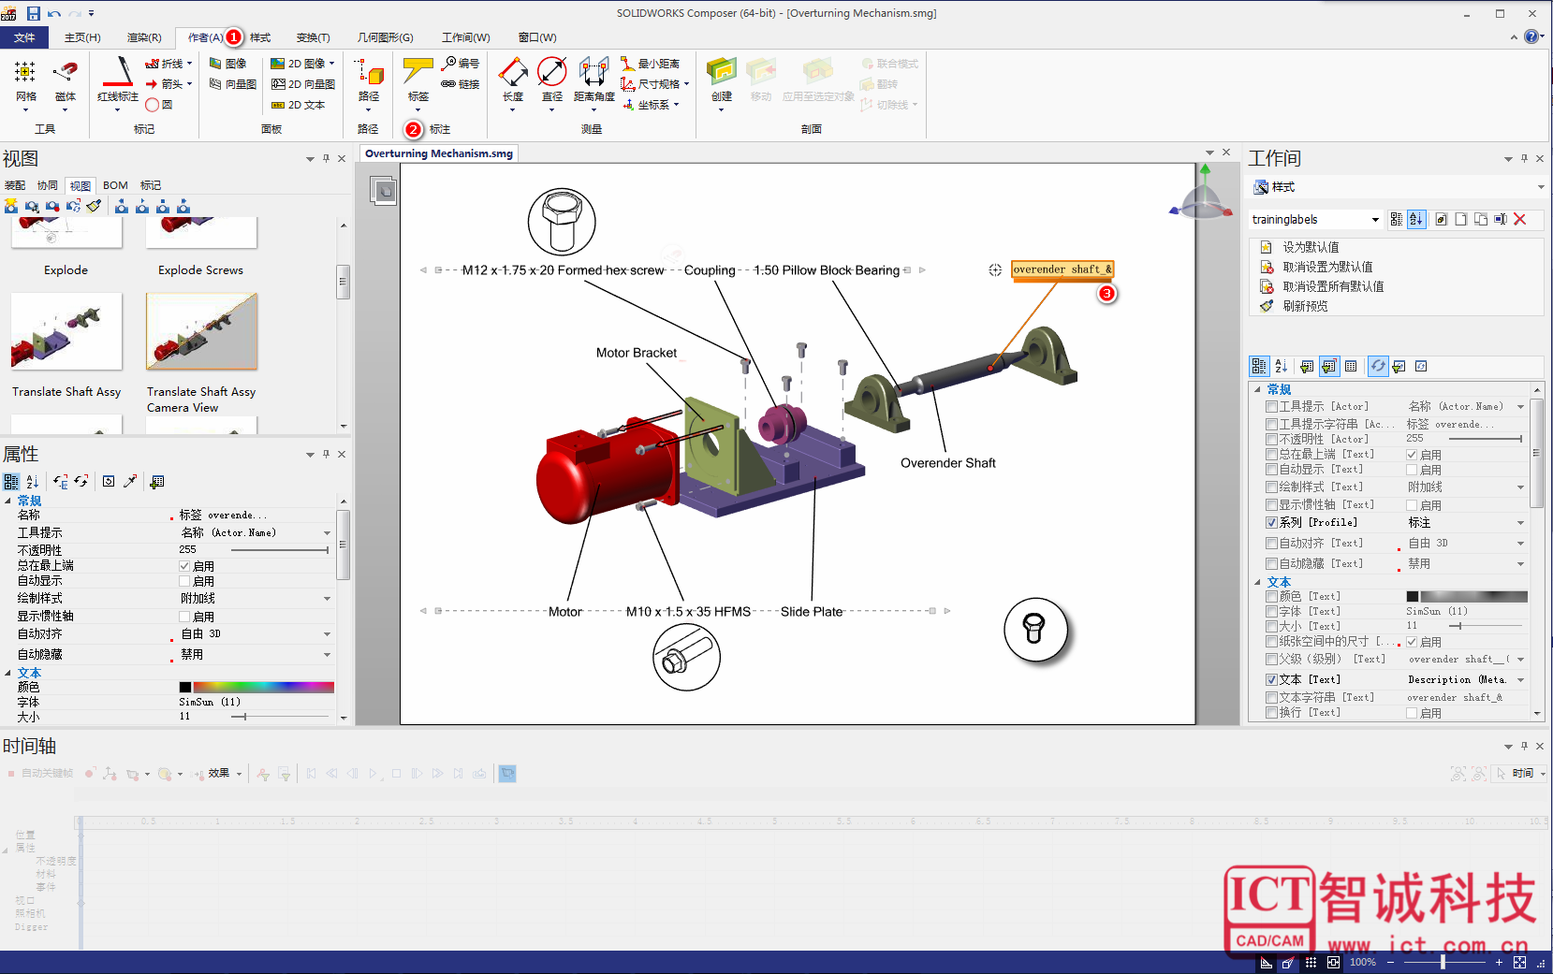Insert a 2D 文本 text panel
The width and height of the screenshot is (1553, 974).
pos(298,105)
